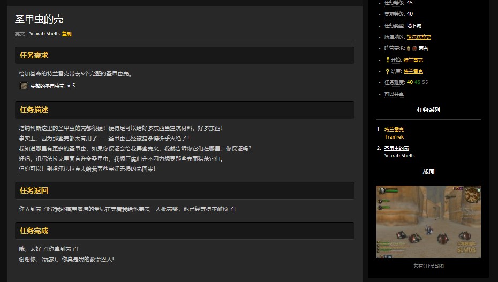Open the Zul'Farrak screenshot thumbnail
This screenshot has width=498, height=282.
[428, 222]
